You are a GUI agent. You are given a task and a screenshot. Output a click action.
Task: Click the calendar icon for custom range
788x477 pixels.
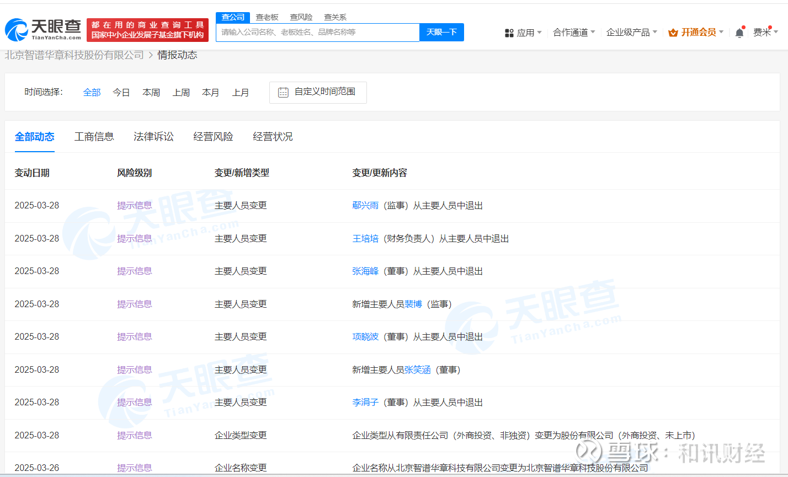pyautogui.click(x=283, y=93)
